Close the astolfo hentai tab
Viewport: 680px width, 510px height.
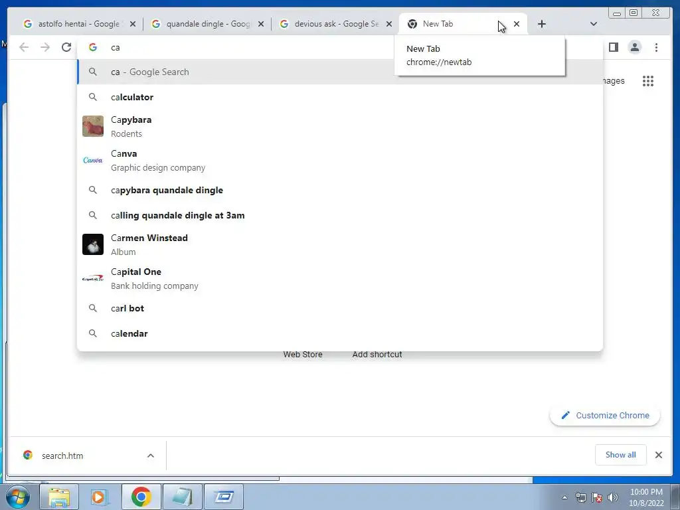pyautogui.click(x=133, y=24)
